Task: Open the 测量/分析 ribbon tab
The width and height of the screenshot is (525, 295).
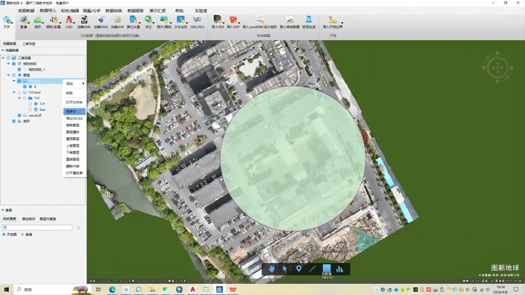Action: point(92,11)
